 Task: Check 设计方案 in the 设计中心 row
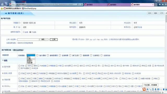tap(95, 86)
